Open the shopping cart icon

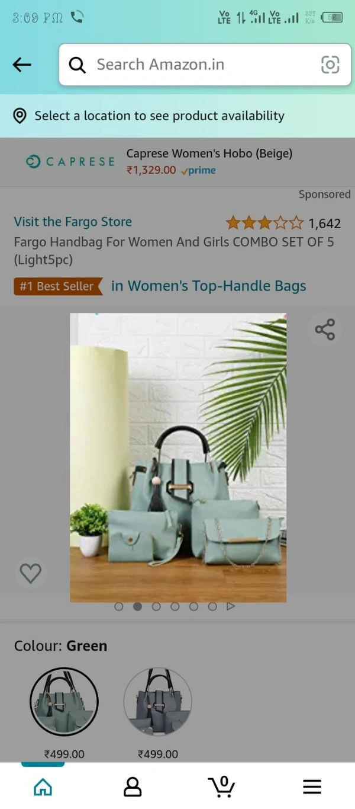(x=222, y=786)
